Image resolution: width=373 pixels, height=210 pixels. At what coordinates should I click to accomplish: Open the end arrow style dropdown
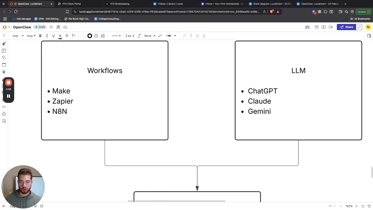click(171, 36)
